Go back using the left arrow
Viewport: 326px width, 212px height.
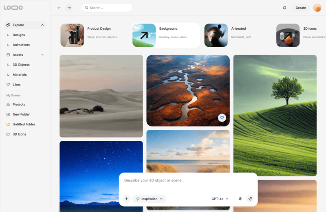[59, 8]
